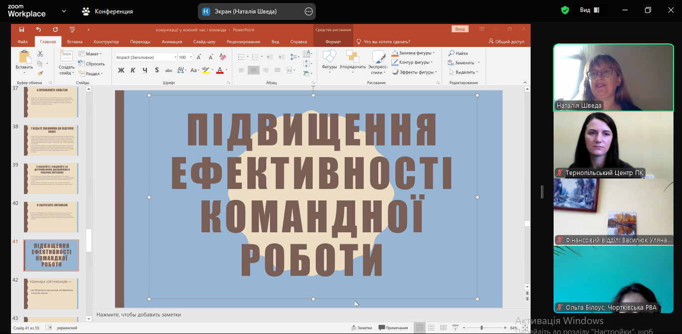This screenshot has height=334, width=682.
Task: Click the zoom slider in status bar
Action: coord(482,328)
